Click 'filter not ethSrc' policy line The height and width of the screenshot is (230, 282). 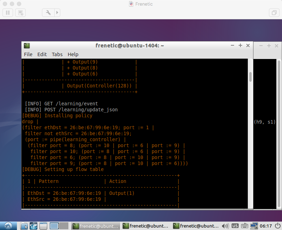78,134
